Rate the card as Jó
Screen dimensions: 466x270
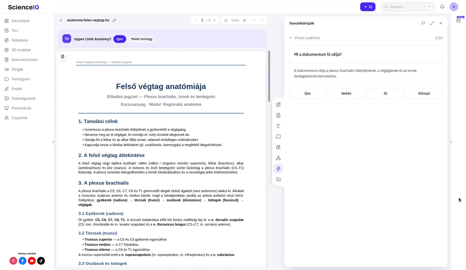385,94
